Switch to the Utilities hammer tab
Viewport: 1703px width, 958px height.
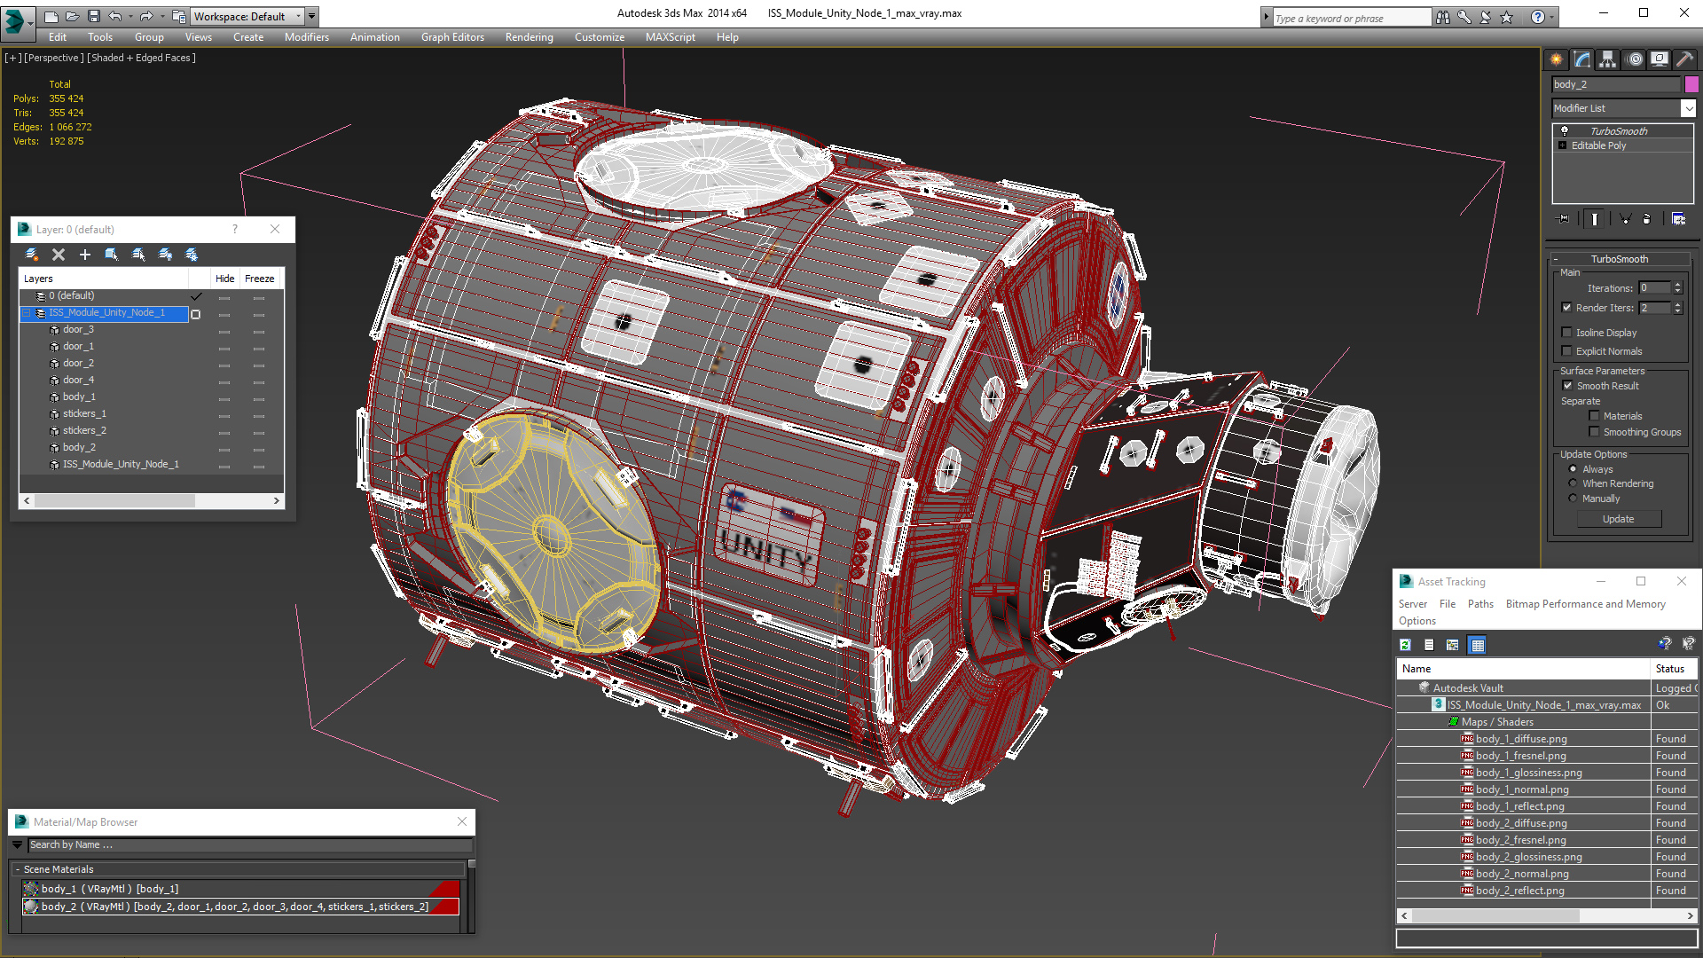(1684, 59)
